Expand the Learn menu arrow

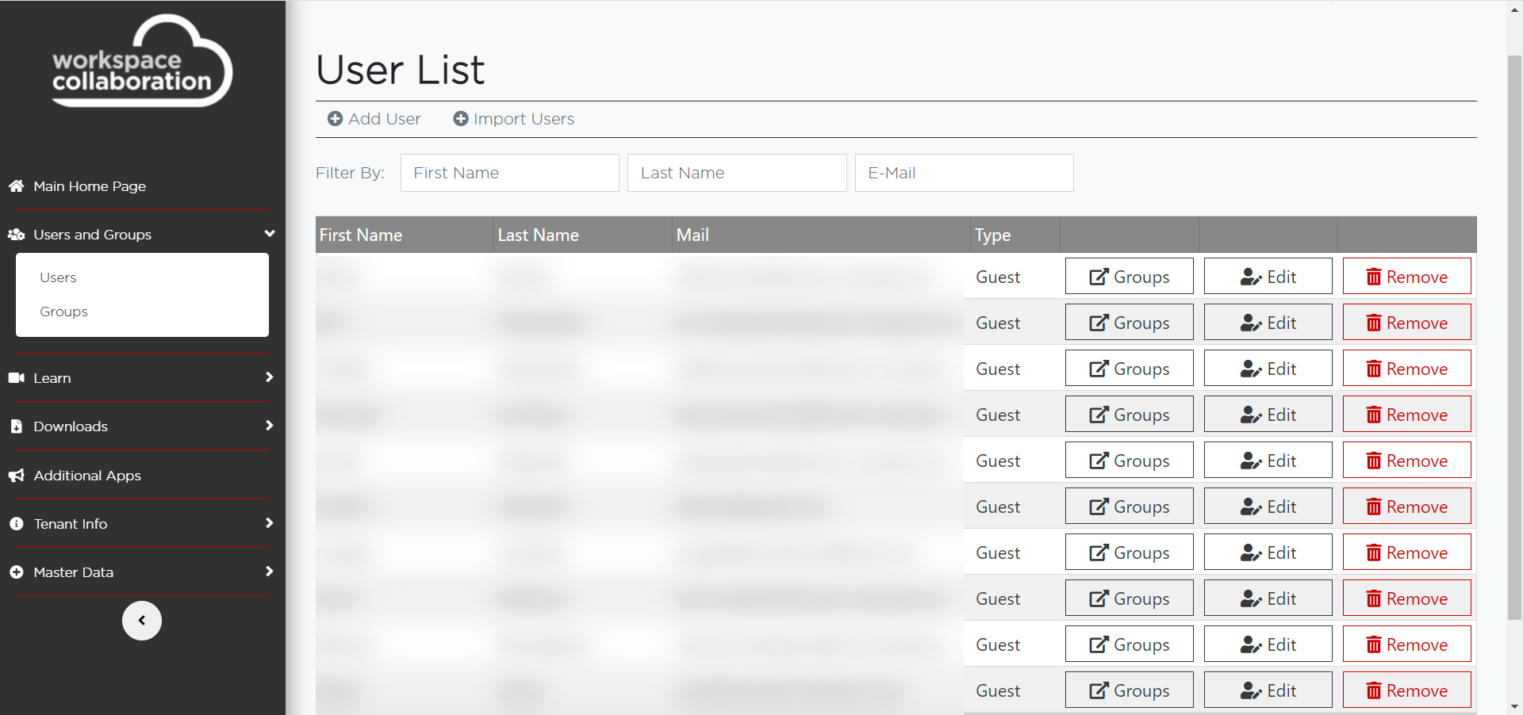(x=270, y=377)
